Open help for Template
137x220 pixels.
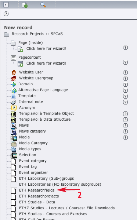pos(125,96)
